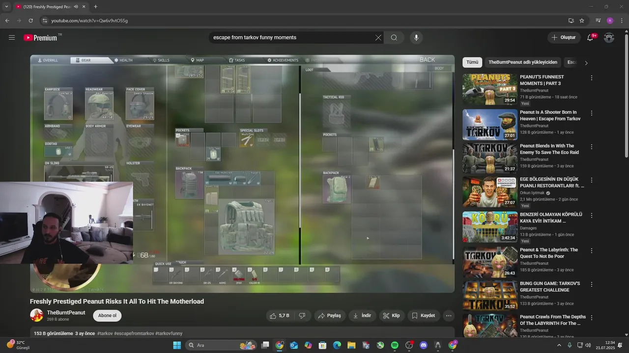
Task: Open Peanut & The Labyrinth video title
Action: tap(549, 253)
